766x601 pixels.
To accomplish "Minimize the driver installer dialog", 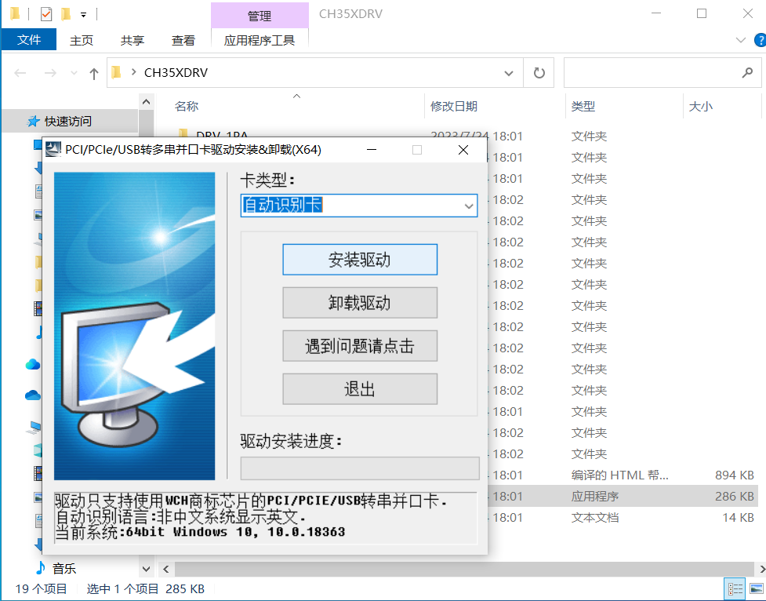I will point(372,150).
